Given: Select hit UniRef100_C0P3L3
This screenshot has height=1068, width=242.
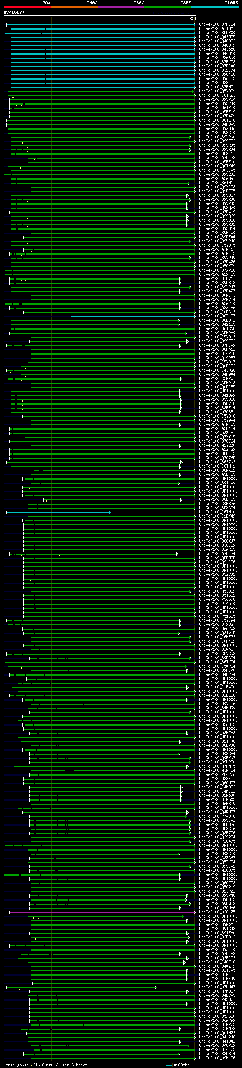Looking at the screenshot, I should (217, 312).
